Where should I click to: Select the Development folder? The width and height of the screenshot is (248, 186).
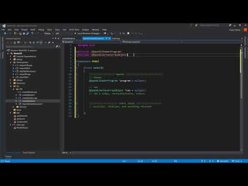pyautogui.click(x=22, y=63)
